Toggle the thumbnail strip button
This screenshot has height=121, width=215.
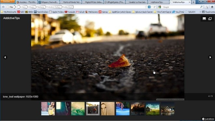pyautogui.click(x=204, y=19)
